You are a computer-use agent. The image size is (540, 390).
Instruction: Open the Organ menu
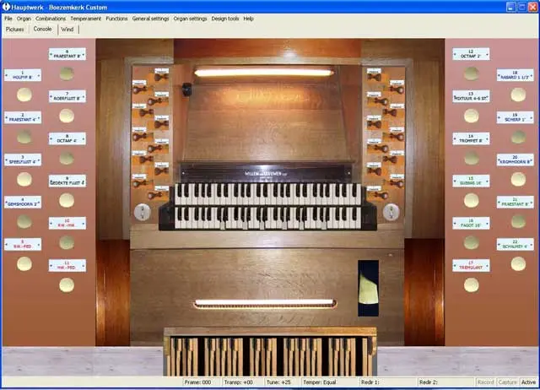[x=24, y=18]
